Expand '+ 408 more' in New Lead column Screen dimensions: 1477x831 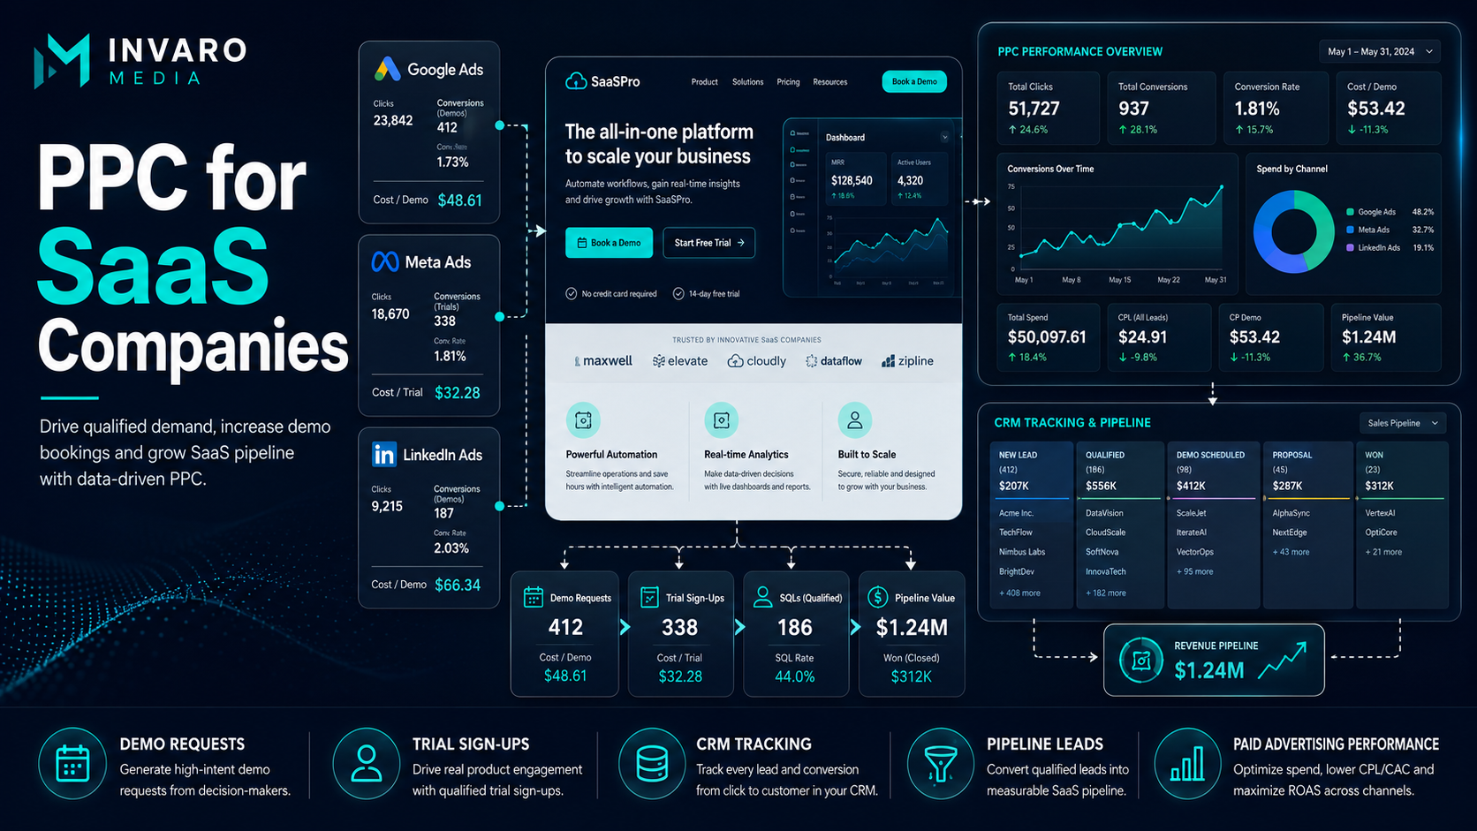coord(1019,593)
